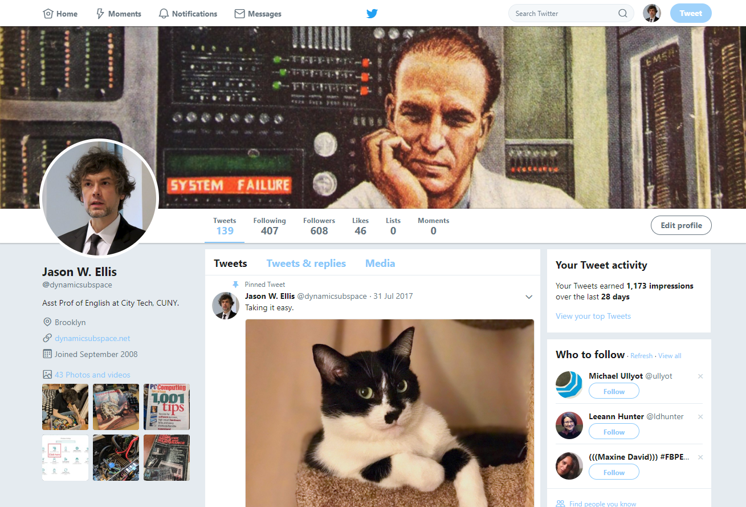This screenshot has height=507, width=746.
Task: Select the Find people you know icon
Action: click(561, 504)
